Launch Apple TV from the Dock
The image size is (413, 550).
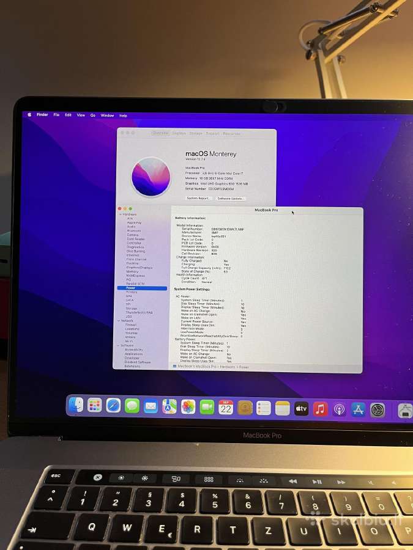tap(301, 409)
